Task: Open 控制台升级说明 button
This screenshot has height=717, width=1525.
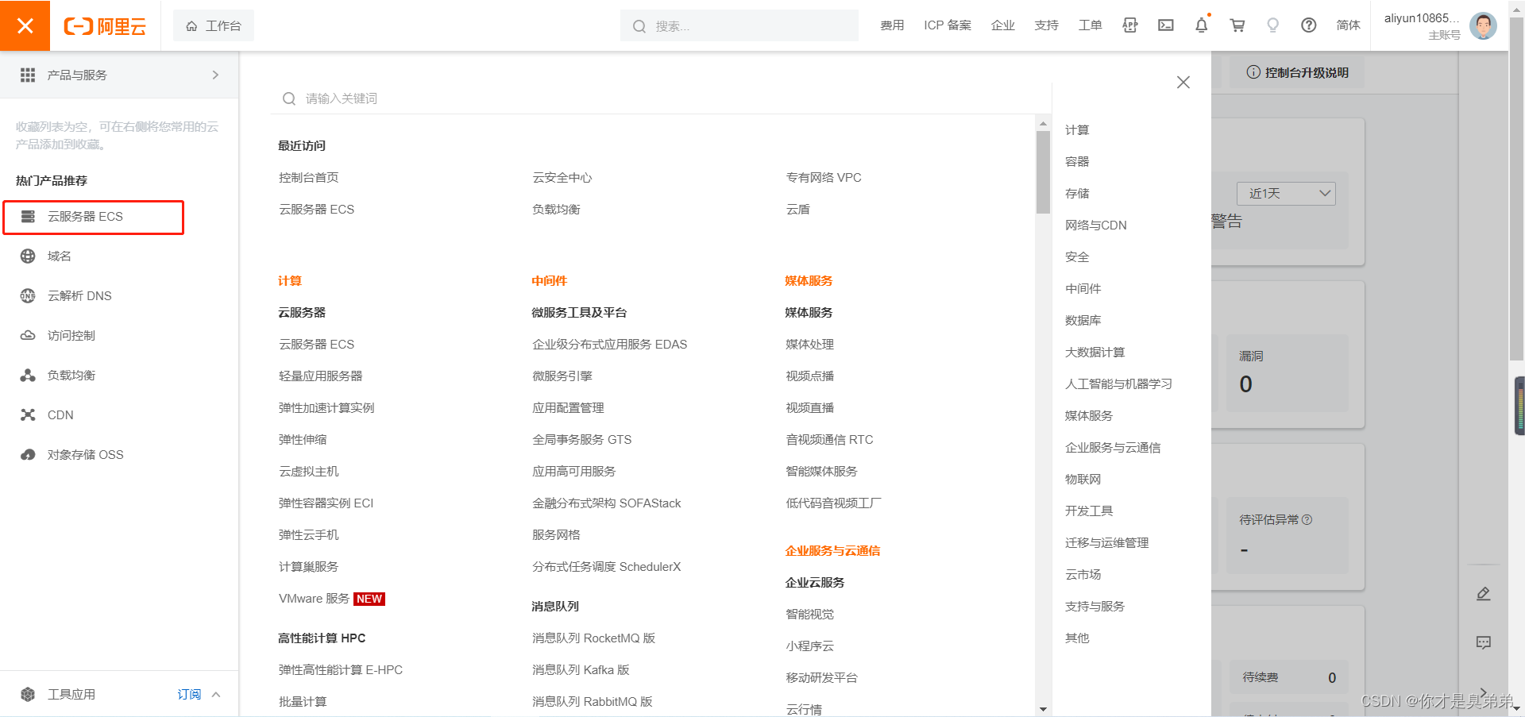Action: [x=1297, y=72]
